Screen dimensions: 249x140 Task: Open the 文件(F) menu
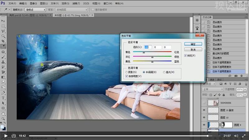(x=12, y=3)
